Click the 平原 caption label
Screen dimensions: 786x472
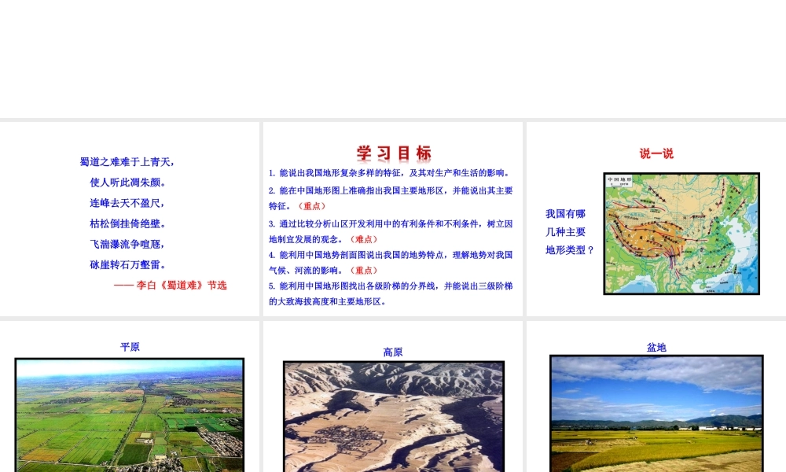[130, 347]
